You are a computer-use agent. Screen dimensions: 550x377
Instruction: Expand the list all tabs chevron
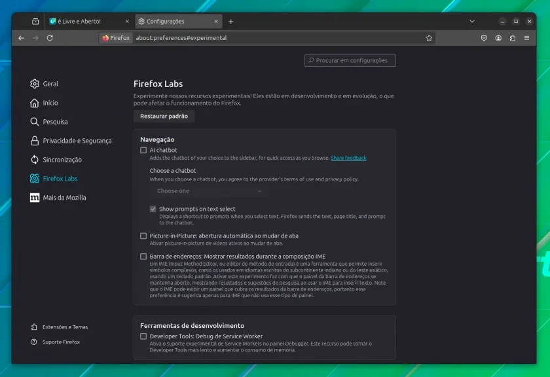coord(472,22)
